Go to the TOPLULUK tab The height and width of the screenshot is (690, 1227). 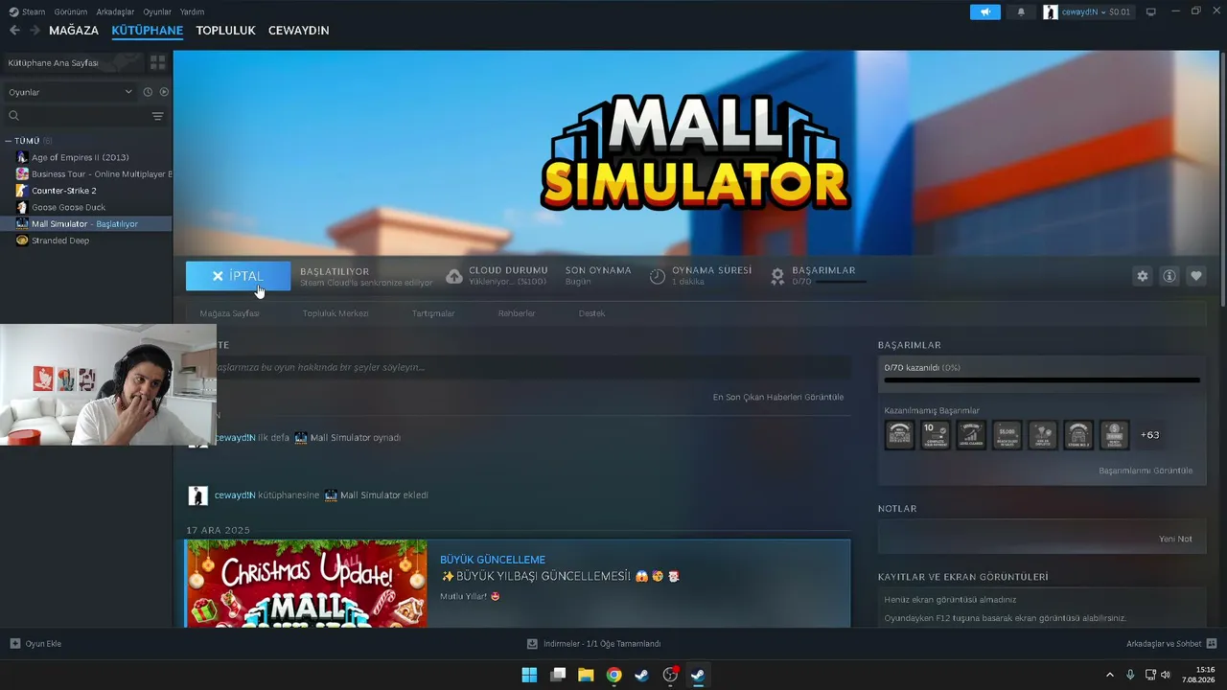pos(225,31)
